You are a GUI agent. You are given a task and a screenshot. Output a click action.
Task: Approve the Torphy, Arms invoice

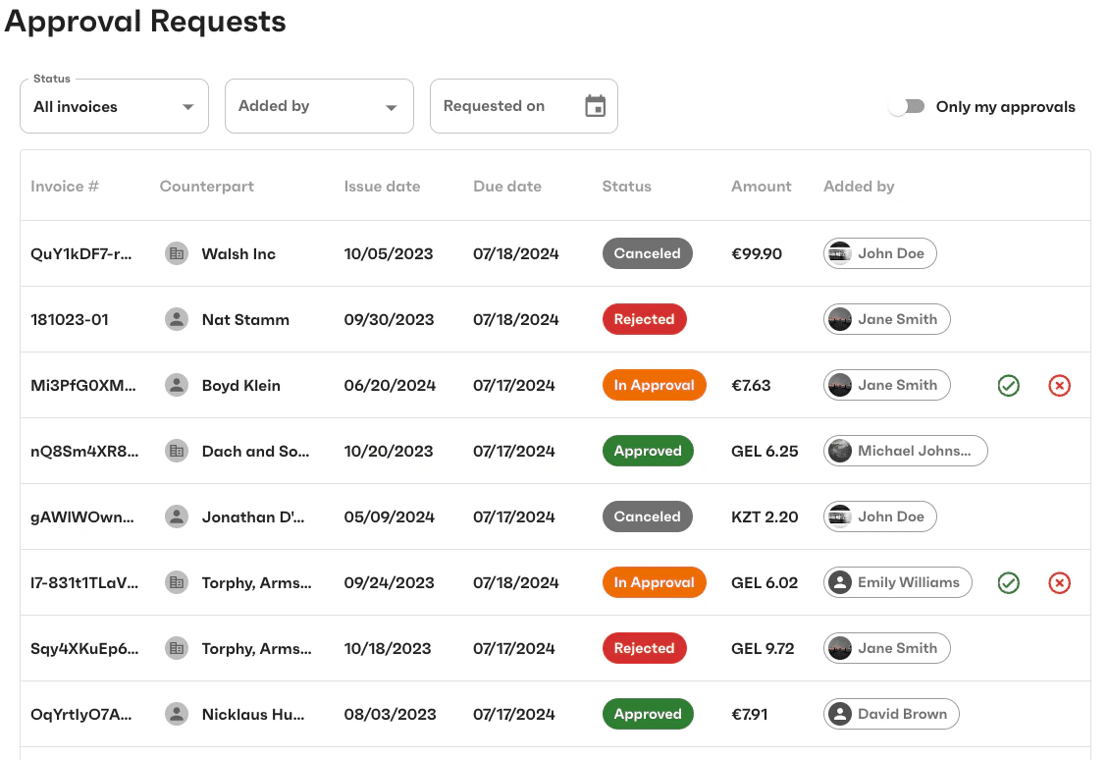click(x=1008, y=582)
